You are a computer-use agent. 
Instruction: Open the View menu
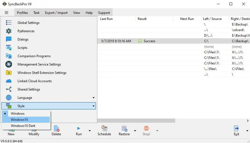(x=76, y=13)
